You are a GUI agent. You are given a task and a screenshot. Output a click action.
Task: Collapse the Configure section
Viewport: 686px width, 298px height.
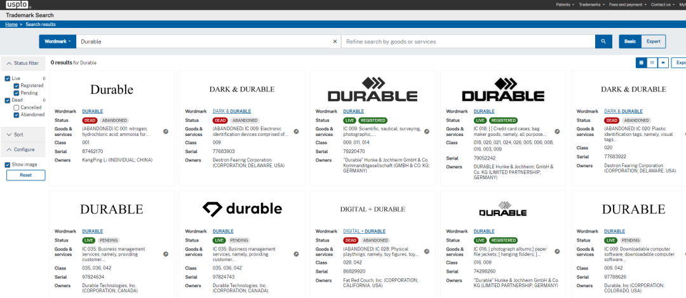(x=23, y=149)
